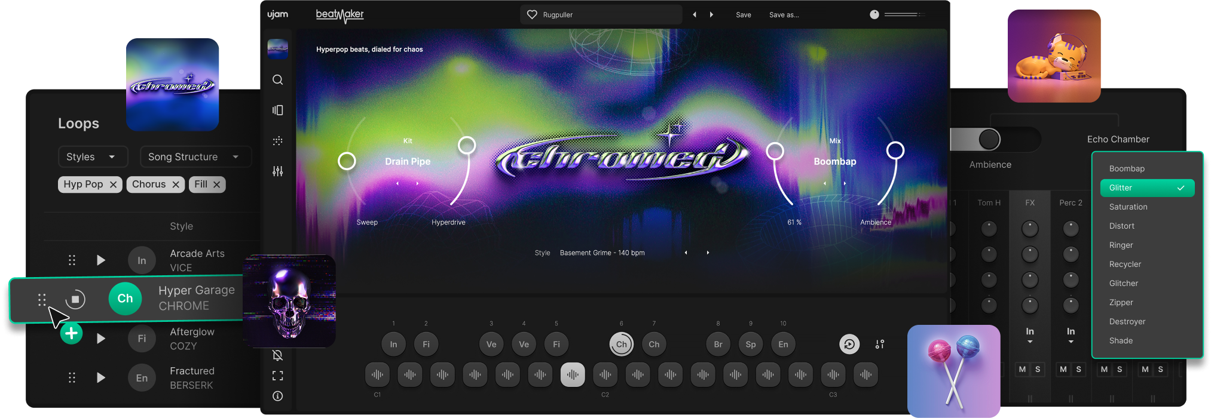Open the FX channel In output dropdown
1211x418 pixels.
point(1030,335)
